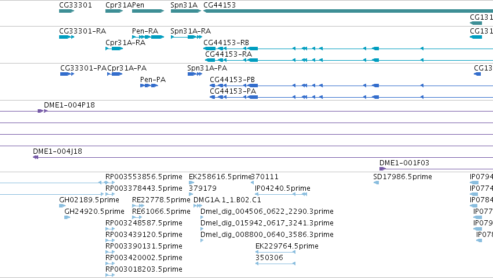Screen dimensions: 493x278
Task: Click the CG44153-RB transcript label
Action: click(x=226, y=43)
